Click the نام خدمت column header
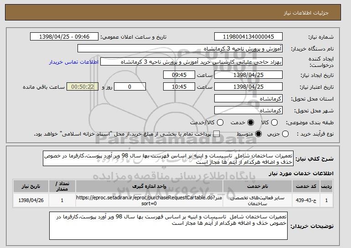The height and width of the screenshot is (248, 351). coord(258,186)
